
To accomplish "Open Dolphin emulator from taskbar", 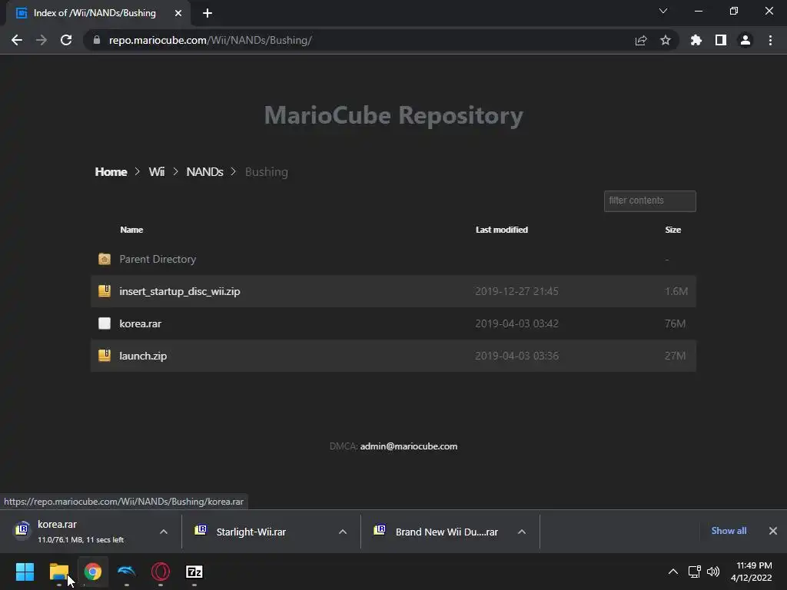I will click(x=127, y=572).
